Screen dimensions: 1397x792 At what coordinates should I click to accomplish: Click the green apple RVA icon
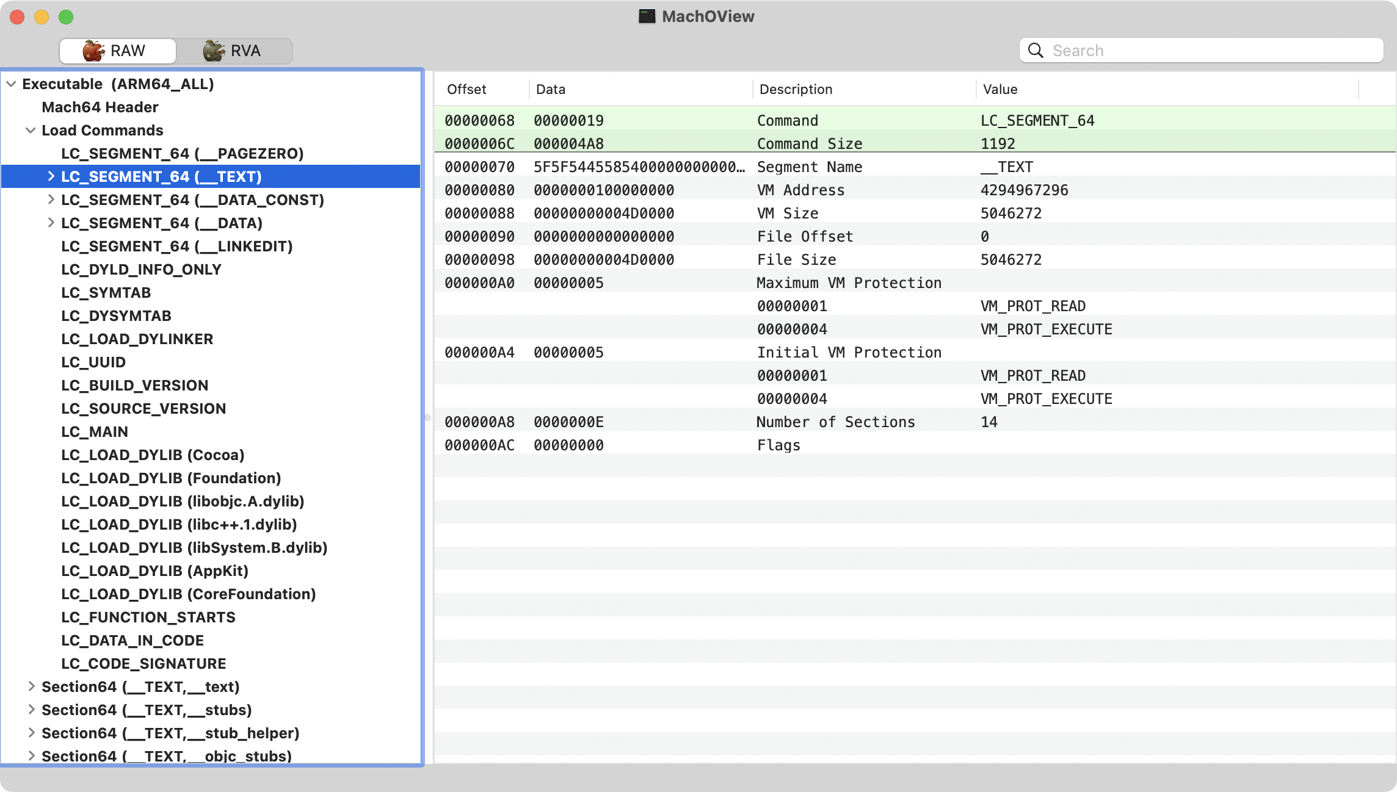[214, 51]
